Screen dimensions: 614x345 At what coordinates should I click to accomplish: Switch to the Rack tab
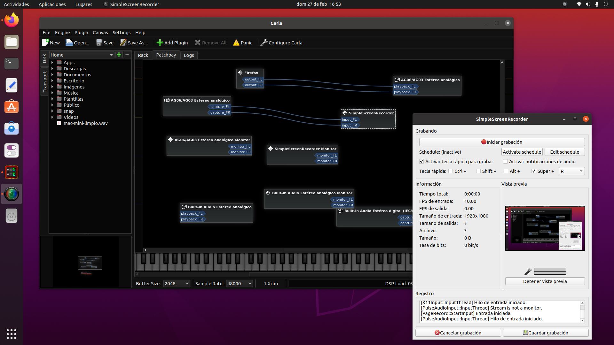click(x=143, y=55)
